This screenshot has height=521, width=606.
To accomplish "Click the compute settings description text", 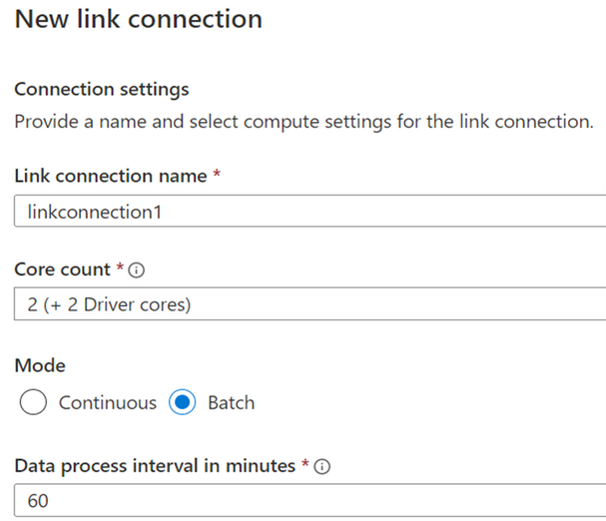I will click(303, 122).
